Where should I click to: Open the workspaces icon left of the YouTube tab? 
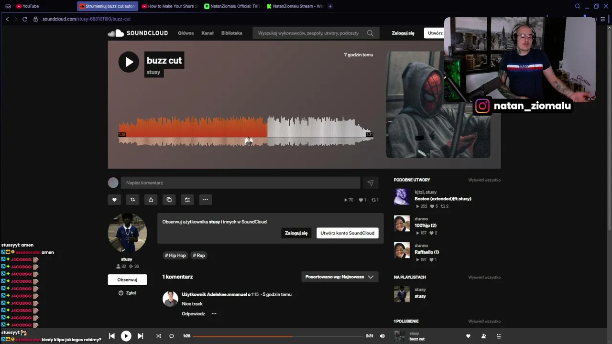pyautogui.click(x=8, y=6)
